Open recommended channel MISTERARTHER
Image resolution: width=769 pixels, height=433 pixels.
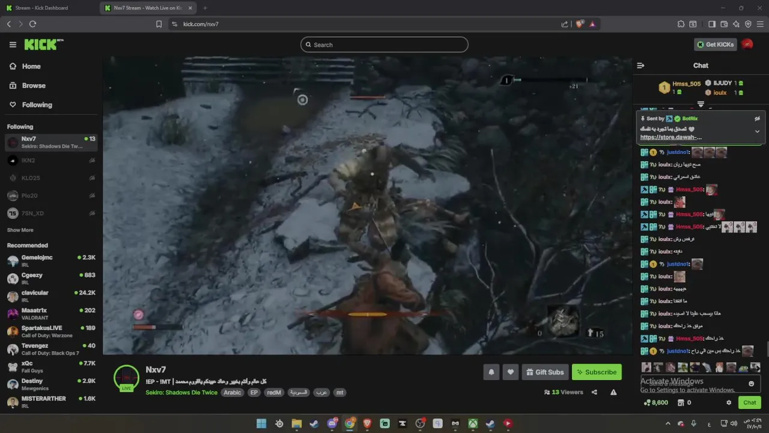pos(51,402)
